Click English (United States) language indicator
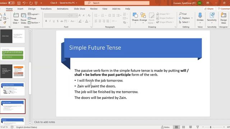The width and height of the screenshot is (230, 129). 27,127
